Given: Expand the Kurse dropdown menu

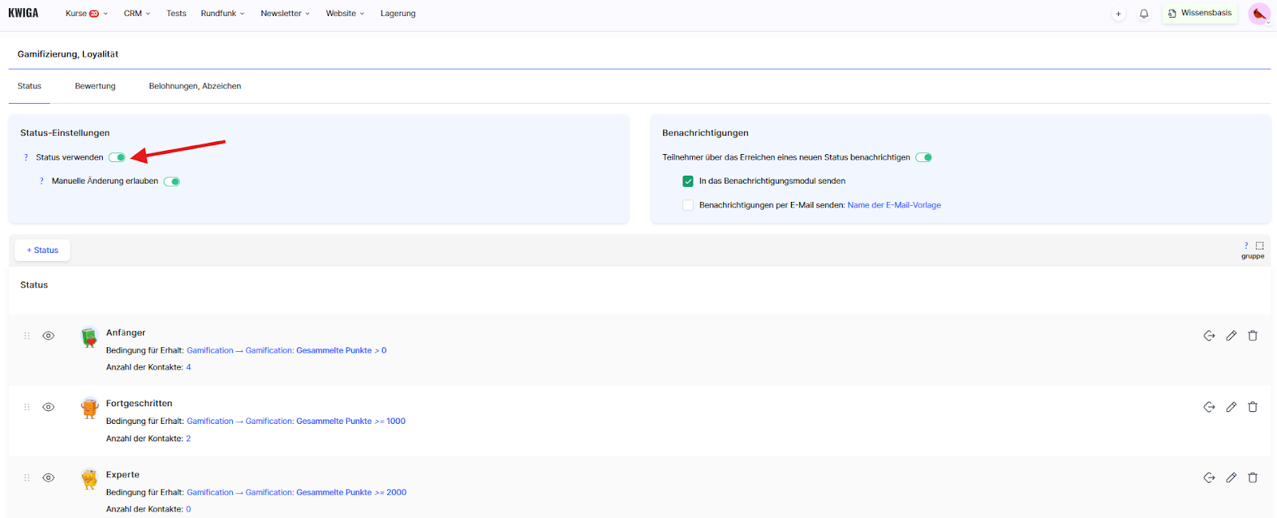Looking at the screenshot, I should [86, 14].
